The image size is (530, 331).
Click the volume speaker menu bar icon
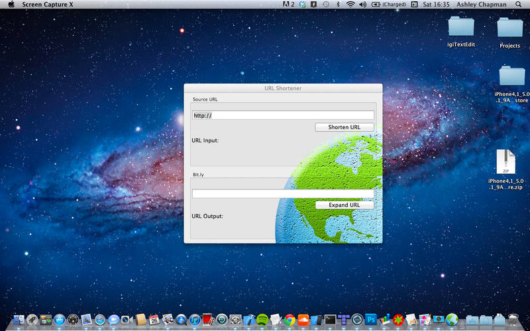coord(362,5)
